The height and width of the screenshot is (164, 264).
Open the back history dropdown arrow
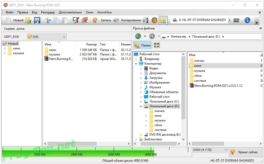click(x=145, y=36)
